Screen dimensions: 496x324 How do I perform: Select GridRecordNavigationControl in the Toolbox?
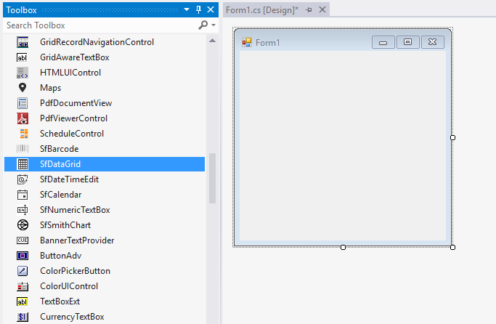[105, 42]
